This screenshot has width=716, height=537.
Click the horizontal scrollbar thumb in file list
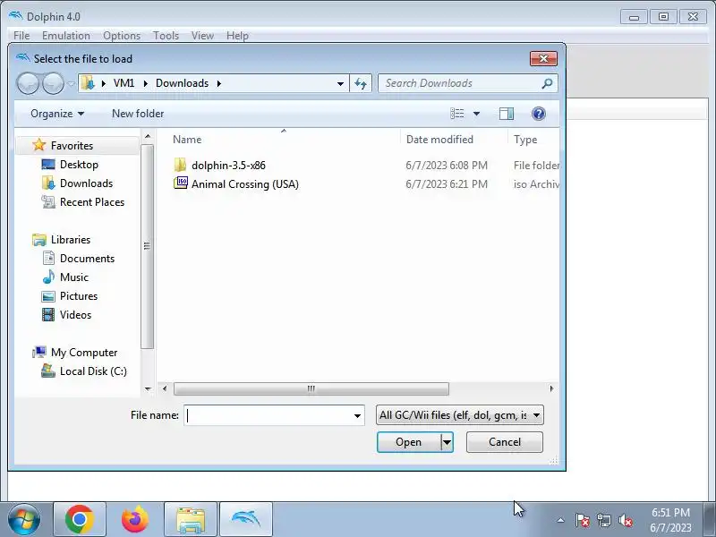[311, 389]
